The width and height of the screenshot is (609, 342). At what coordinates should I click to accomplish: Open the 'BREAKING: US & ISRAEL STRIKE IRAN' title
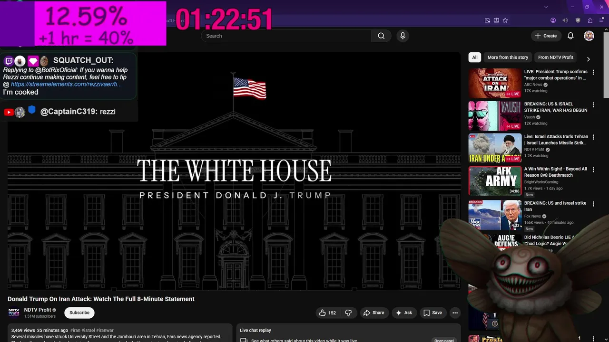click(556, 107)
